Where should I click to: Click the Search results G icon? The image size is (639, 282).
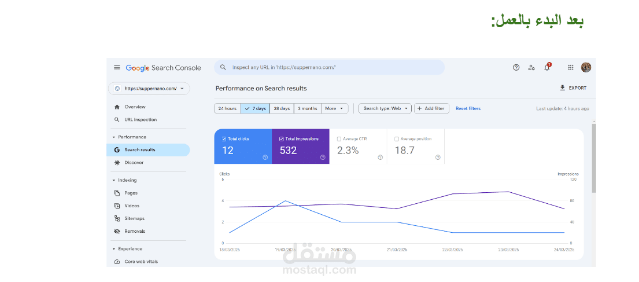pos(117,150)
